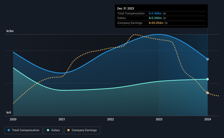Image resolution: width=224 pixels, height=138 pixels.
Task: Click the 2023 x-axis label
Action: click(159, 119)
